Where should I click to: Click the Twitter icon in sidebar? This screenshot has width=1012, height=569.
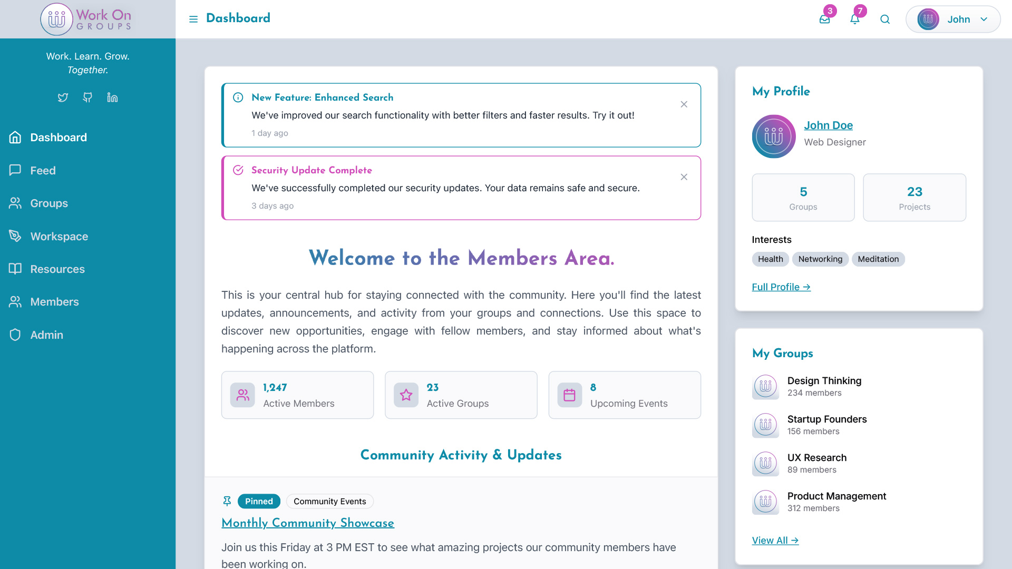pyautogui.click(x=63, y=97)
